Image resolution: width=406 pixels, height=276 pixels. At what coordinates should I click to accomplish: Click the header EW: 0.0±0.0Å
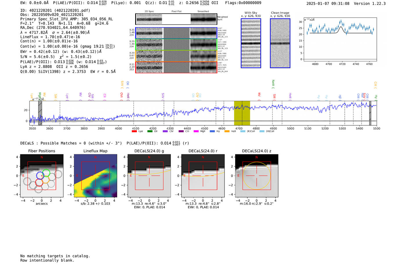tap(35, 3)
